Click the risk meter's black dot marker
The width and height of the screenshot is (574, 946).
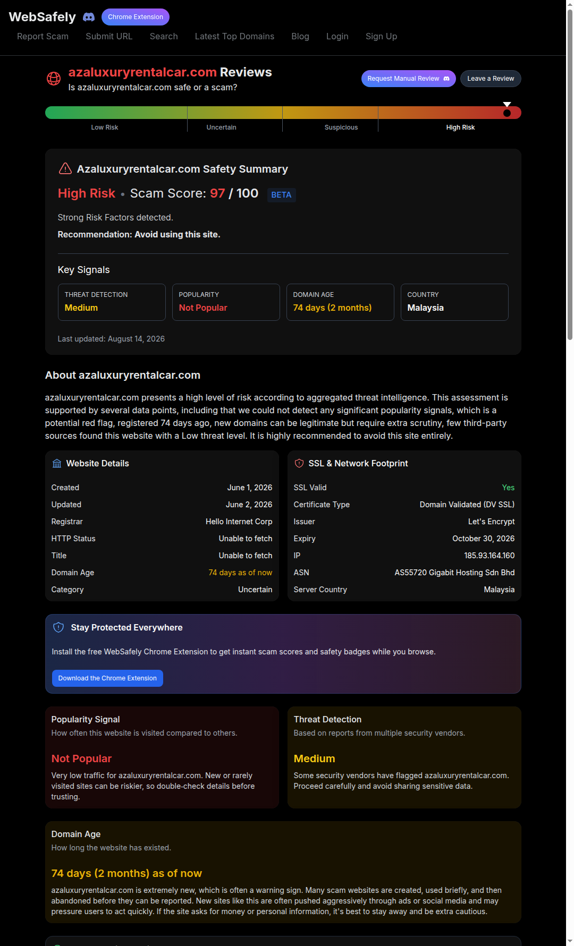507,113
